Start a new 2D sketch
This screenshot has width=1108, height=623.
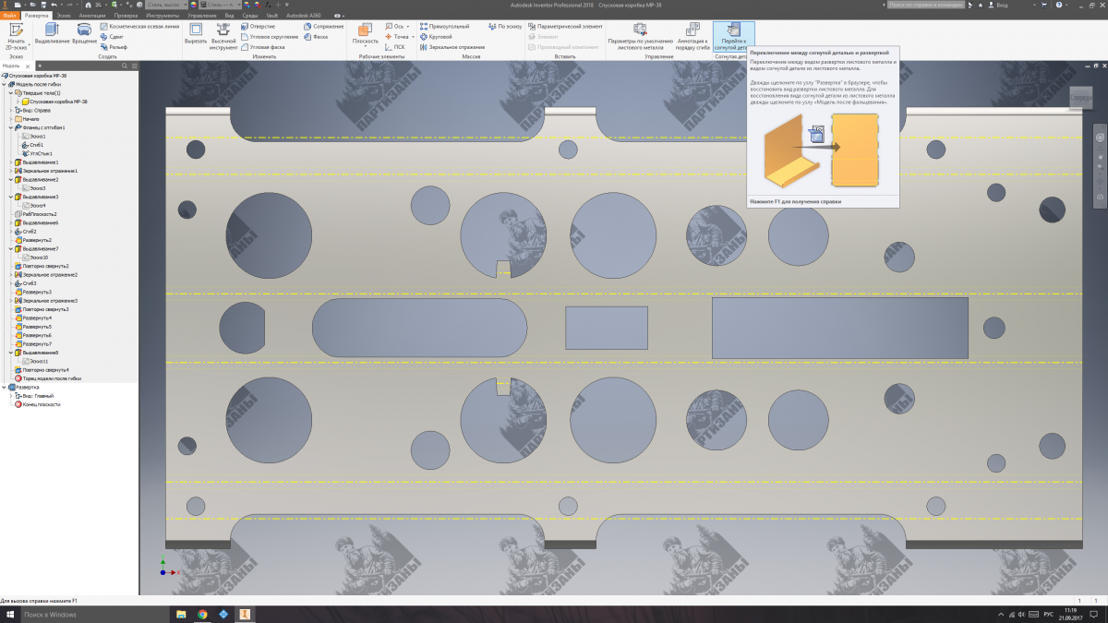16,37
